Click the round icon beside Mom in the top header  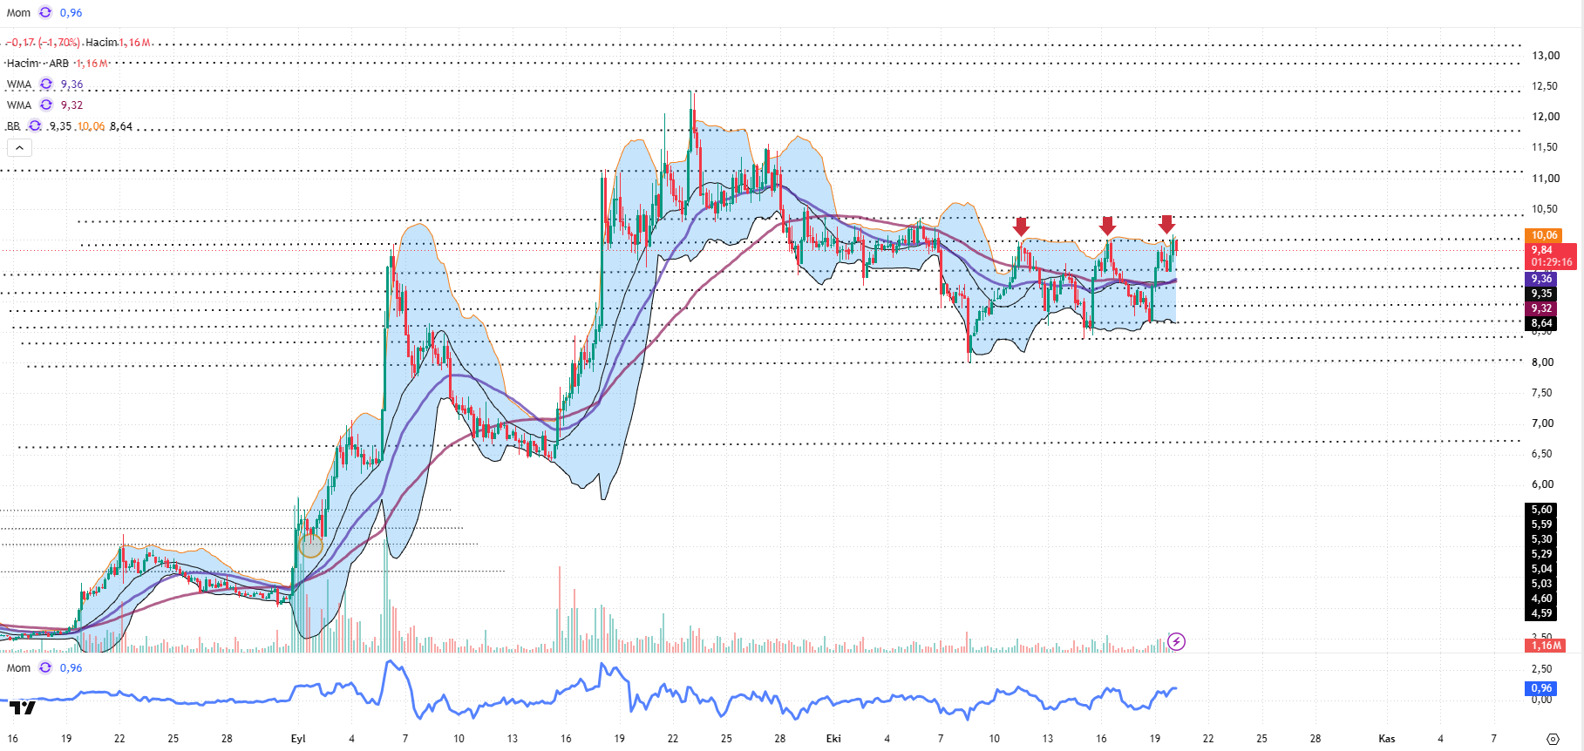45,13
